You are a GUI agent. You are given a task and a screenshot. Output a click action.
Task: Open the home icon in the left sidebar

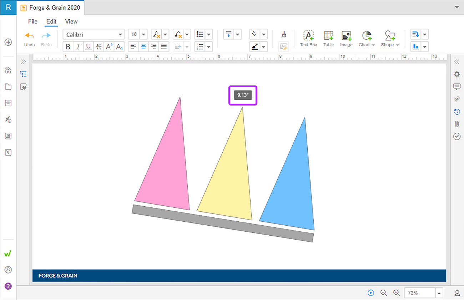[x=8, y=70]
